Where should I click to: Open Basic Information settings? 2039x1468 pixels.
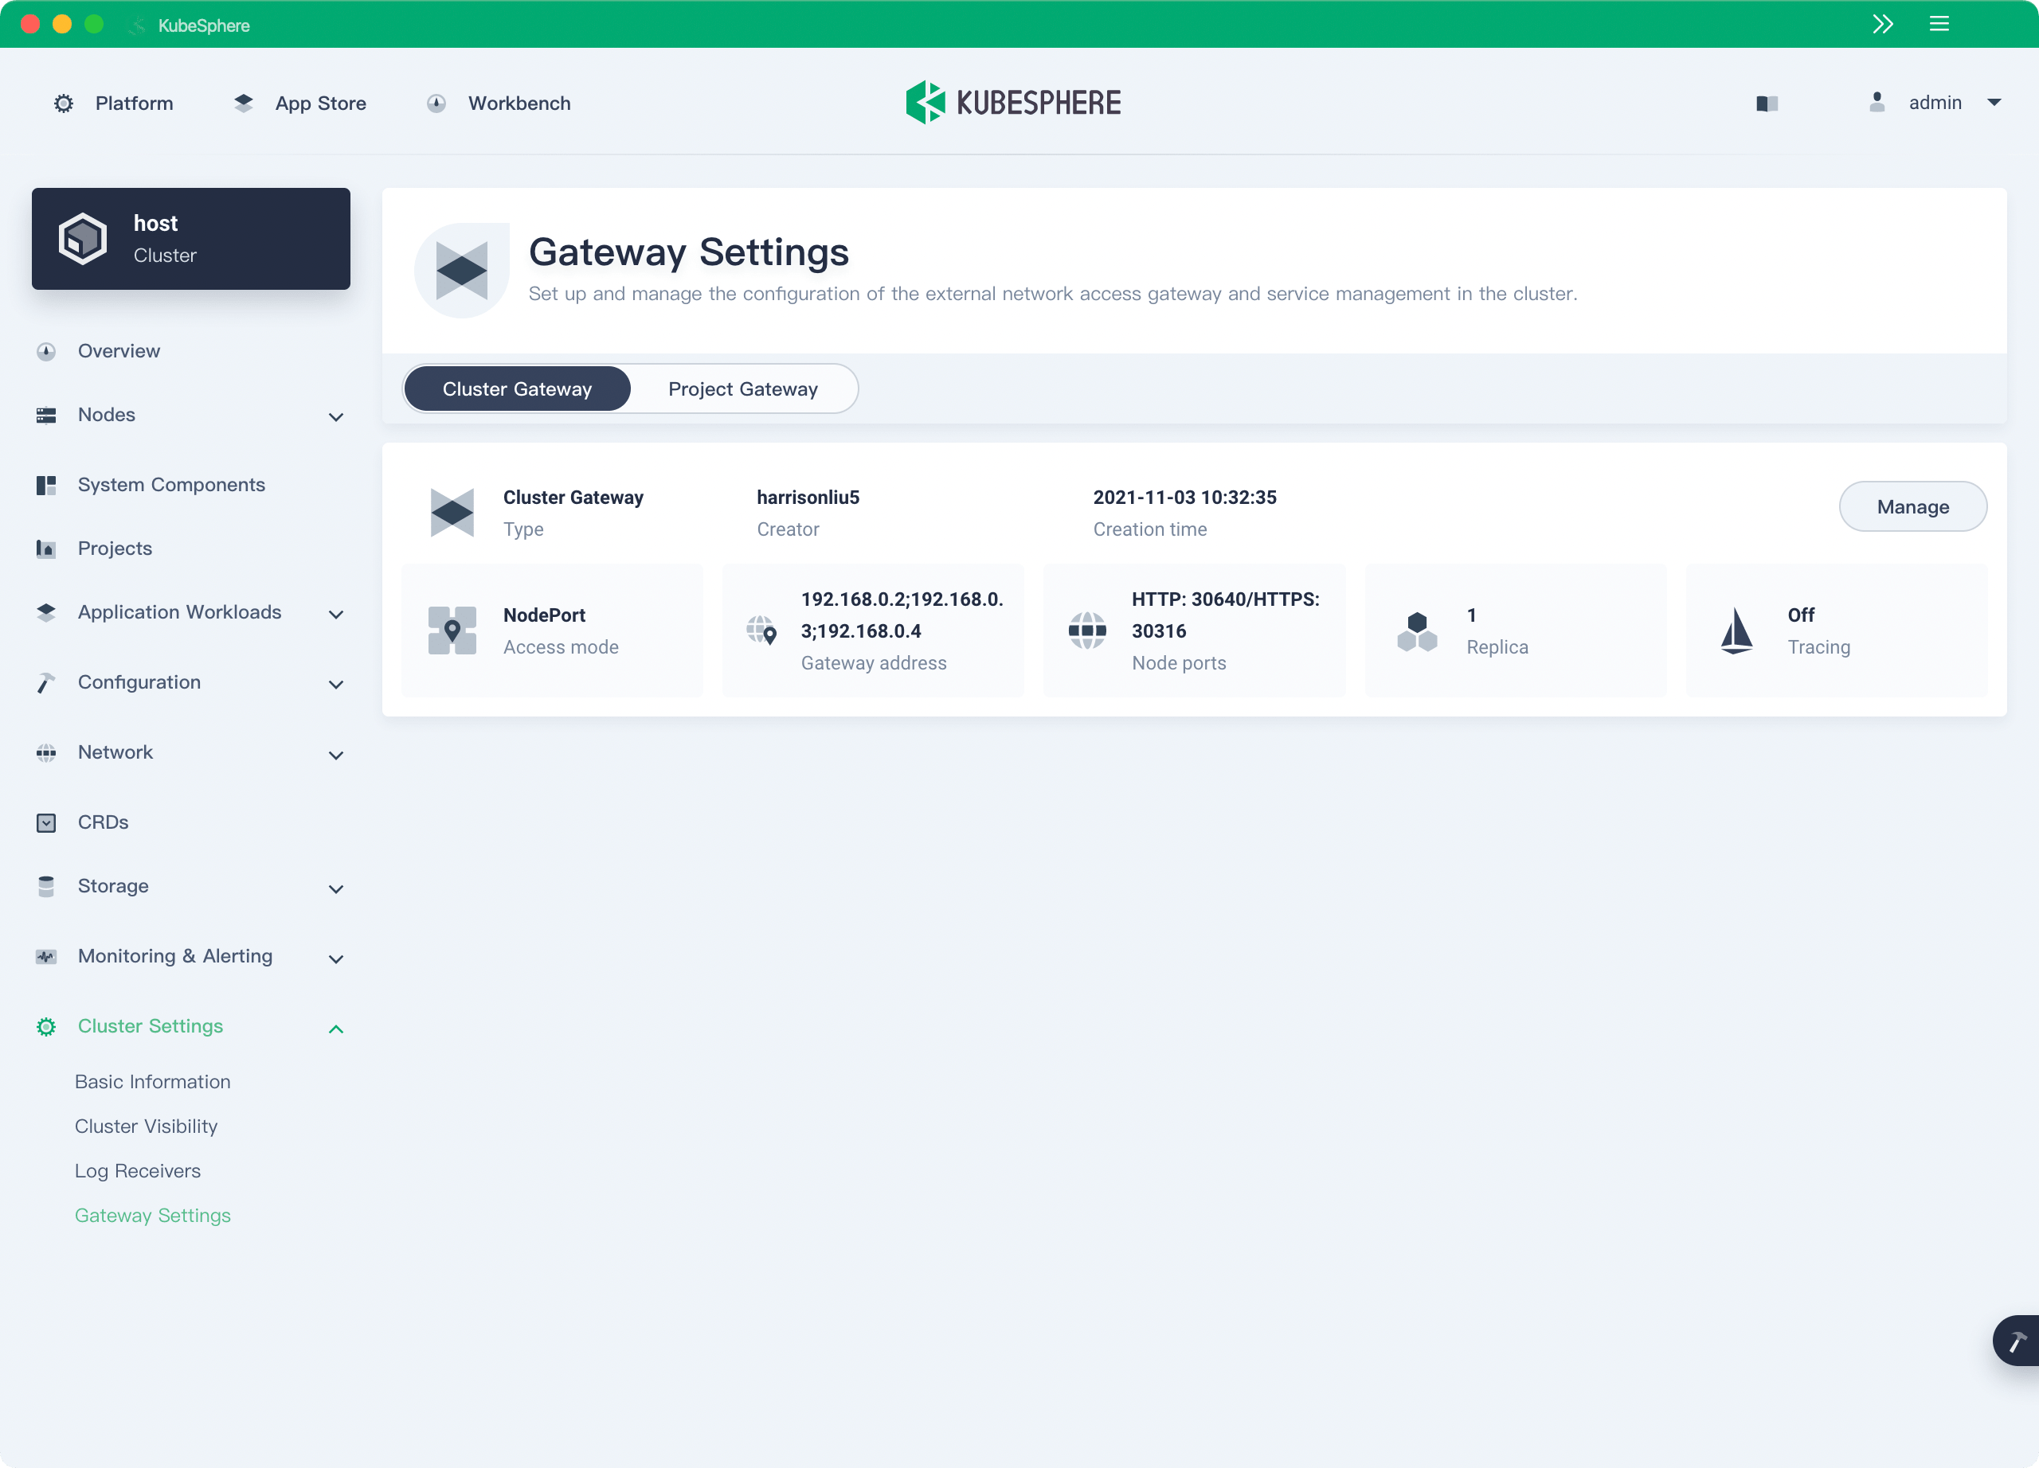(152, 1082)
